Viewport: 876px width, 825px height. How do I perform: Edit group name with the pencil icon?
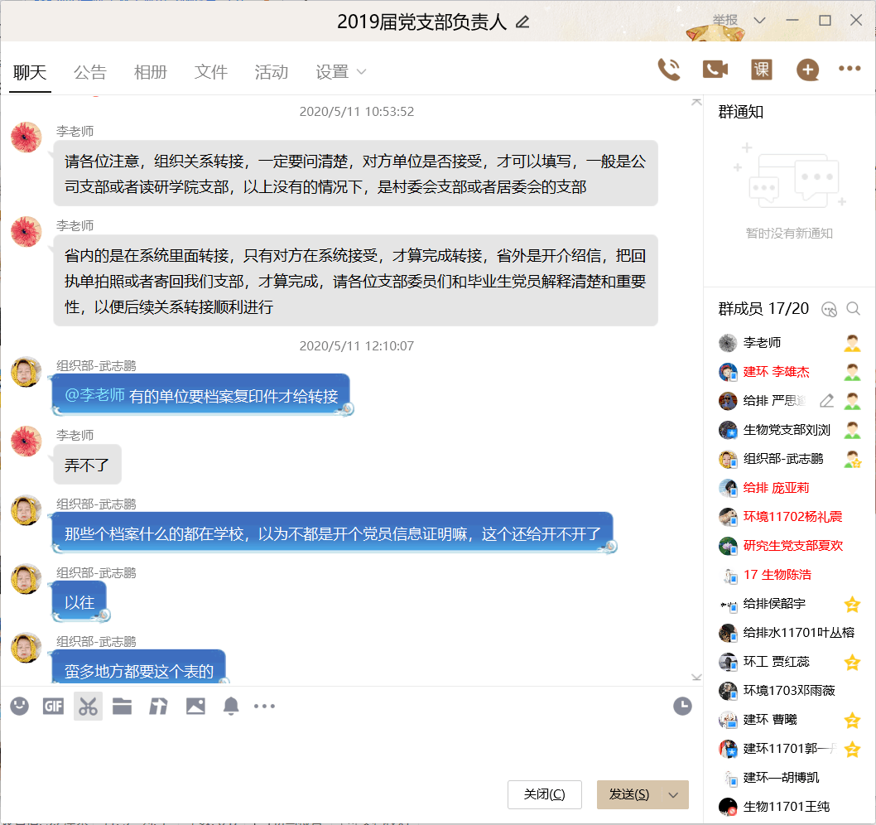[x=522, y=22]
